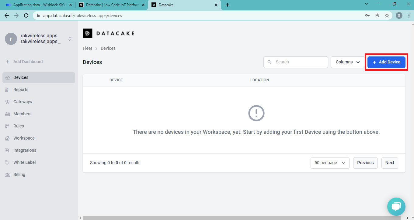Click the White Label tag icon
The image size is (414, 220).
tap(8, 163)
